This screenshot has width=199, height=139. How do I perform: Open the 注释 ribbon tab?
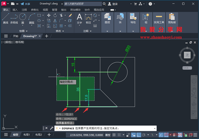point(24,10)
